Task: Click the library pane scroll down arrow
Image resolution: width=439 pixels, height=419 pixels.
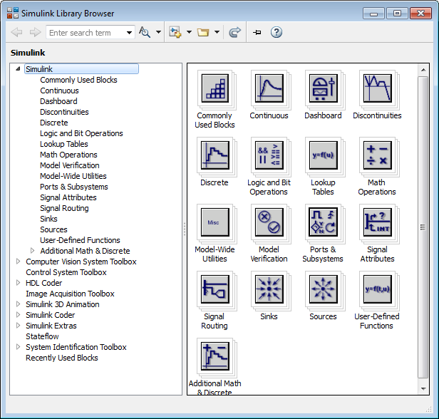Action: (x=423, y=389)
